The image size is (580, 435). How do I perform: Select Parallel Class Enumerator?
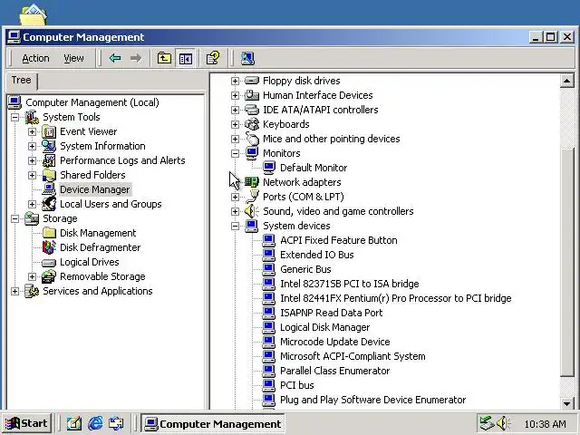334,371
